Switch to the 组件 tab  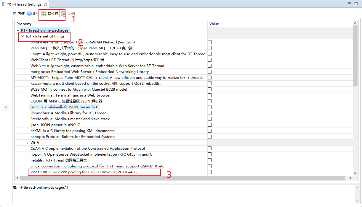[x=33, y=13]
